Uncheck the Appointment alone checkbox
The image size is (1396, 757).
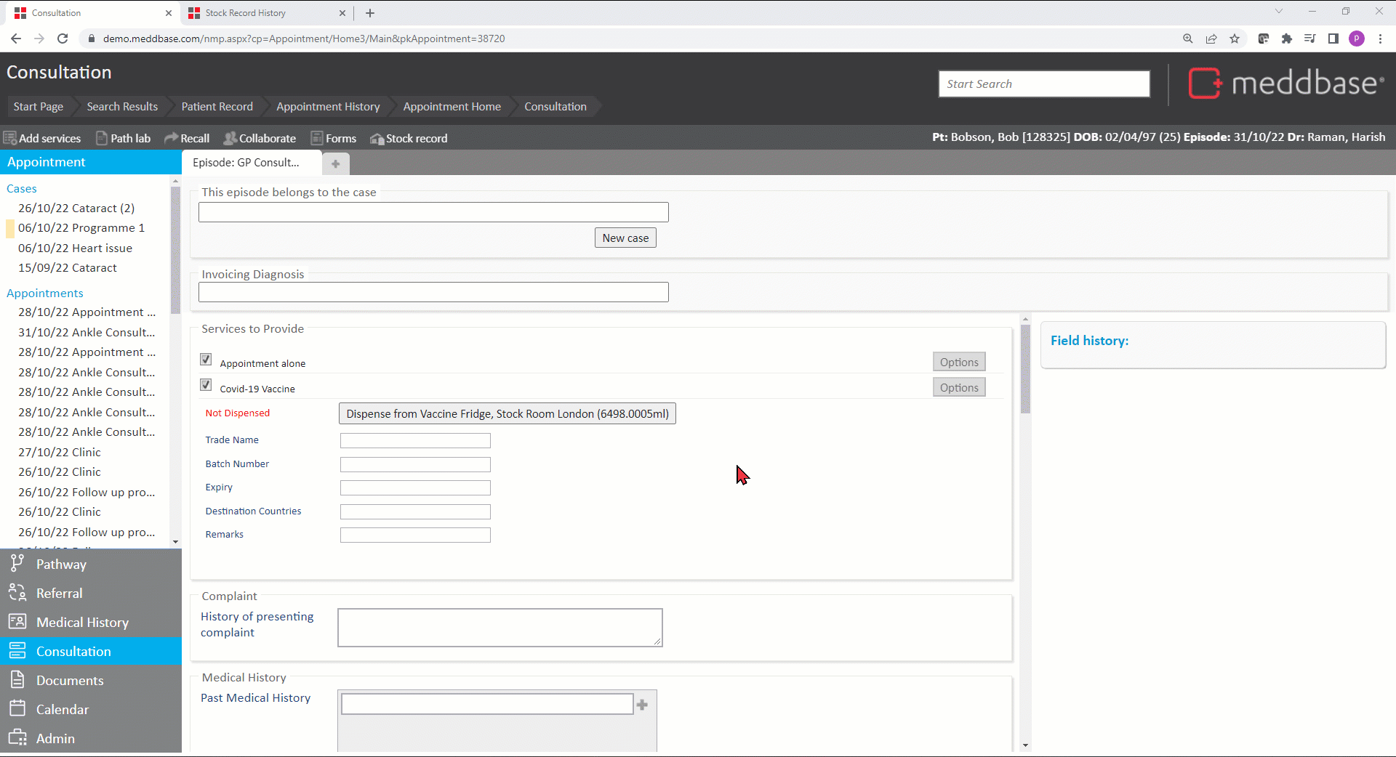(x=206, y=360)
